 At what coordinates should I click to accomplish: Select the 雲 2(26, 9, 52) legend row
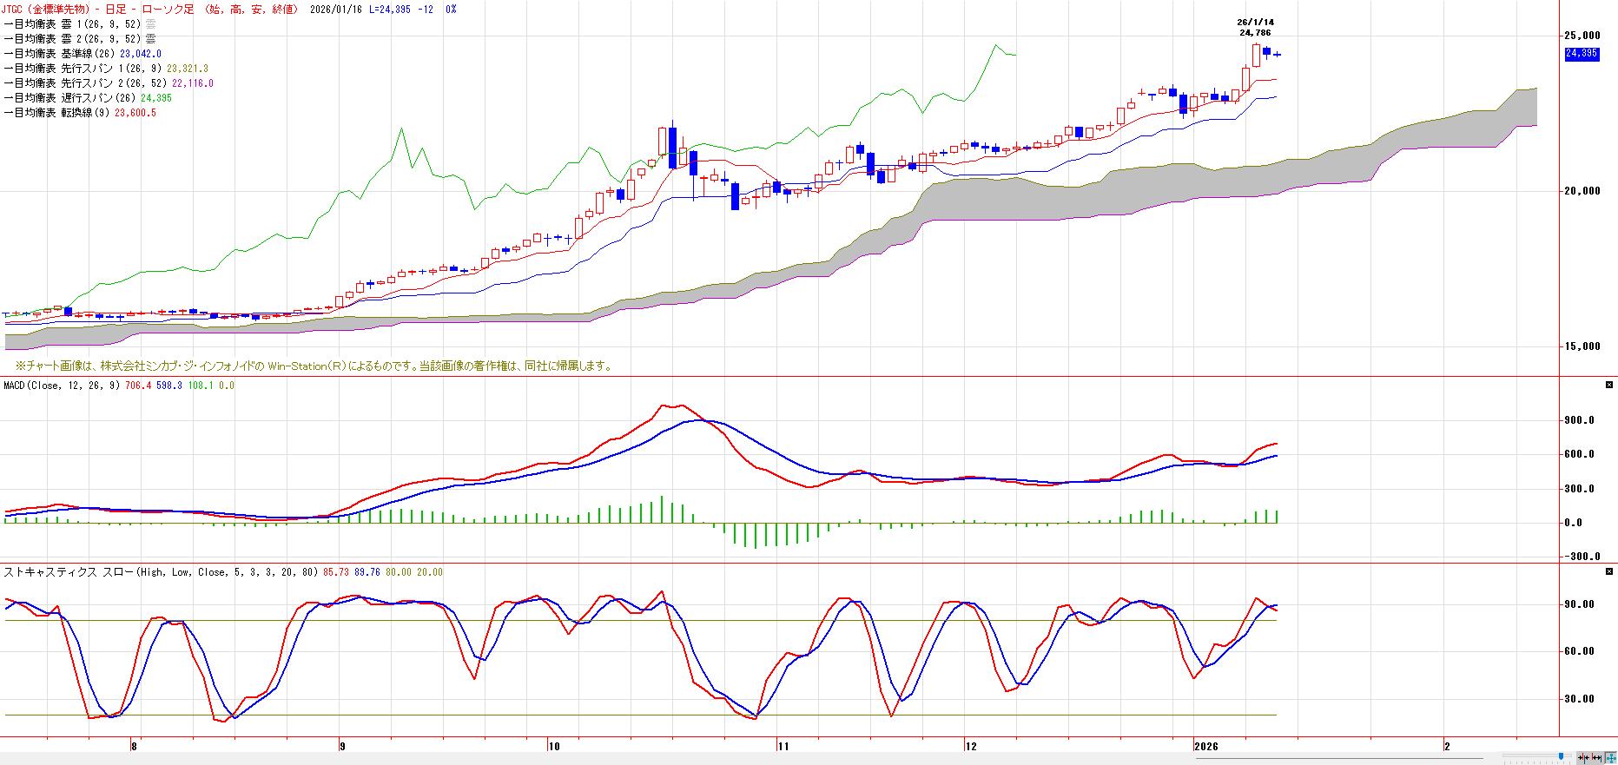click(x=80, y=39)
